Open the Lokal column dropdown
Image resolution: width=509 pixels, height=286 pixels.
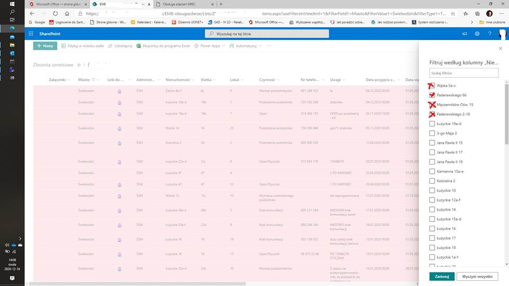click(x=242, y=80)
